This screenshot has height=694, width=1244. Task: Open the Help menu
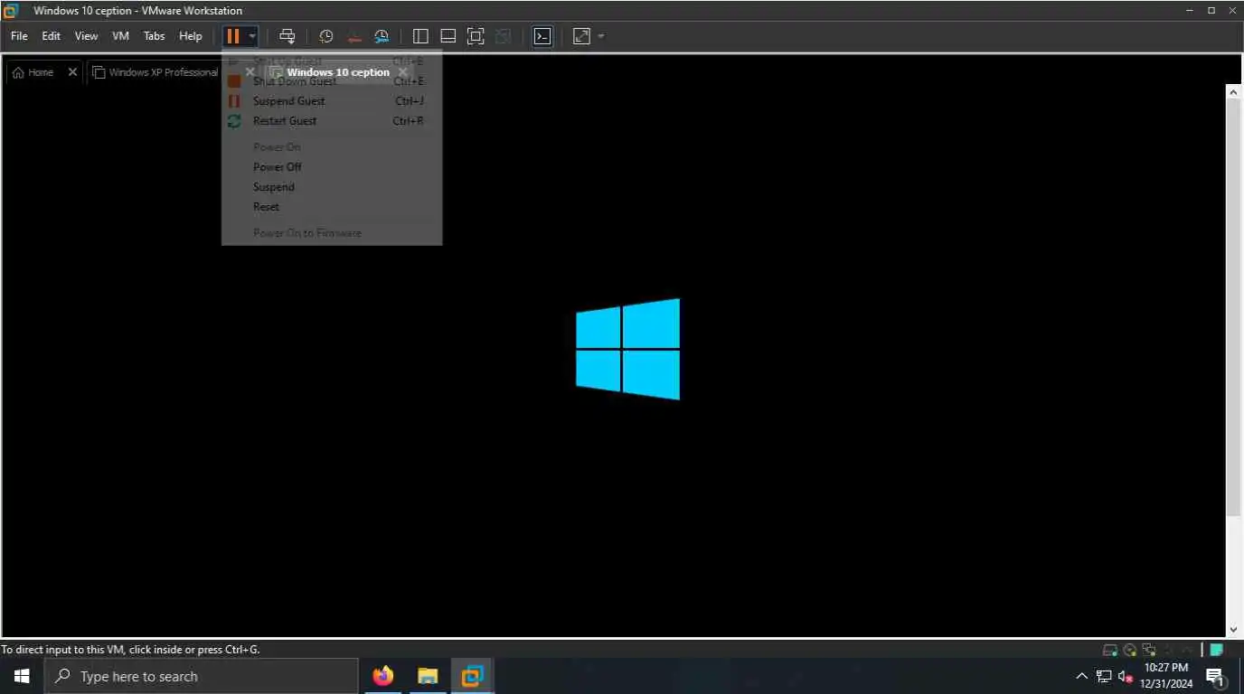point(191,36)
